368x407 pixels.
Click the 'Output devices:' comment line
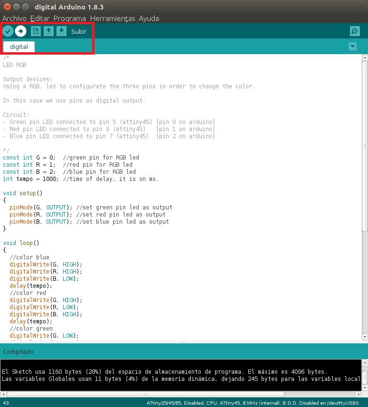(x=28, y=79)
